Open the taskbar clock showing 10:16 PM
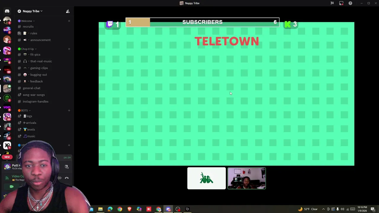This screenshot has width=379, height=213. (x=362, y=209)
